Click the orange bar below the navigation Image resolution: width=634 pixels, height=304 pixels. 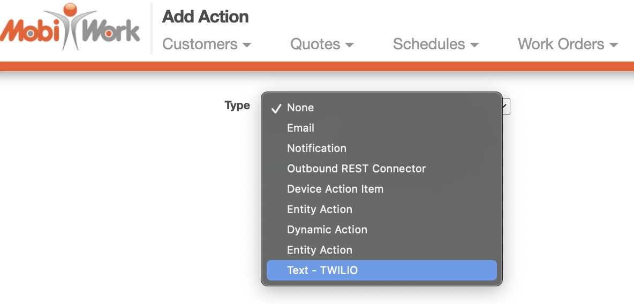pos(317,66)
